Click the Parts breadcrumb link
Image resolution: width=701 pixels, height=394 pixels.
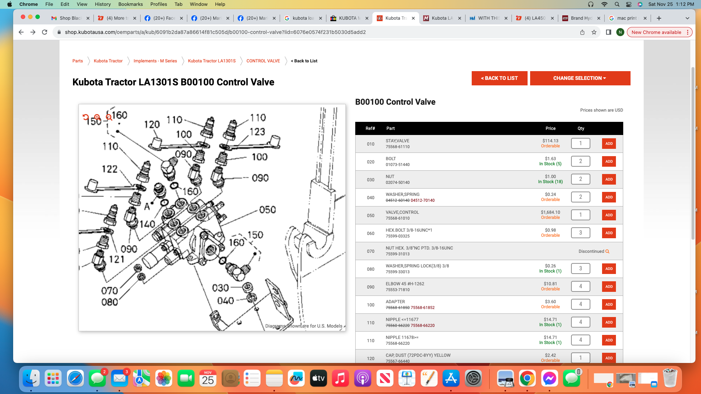(77, 61)
